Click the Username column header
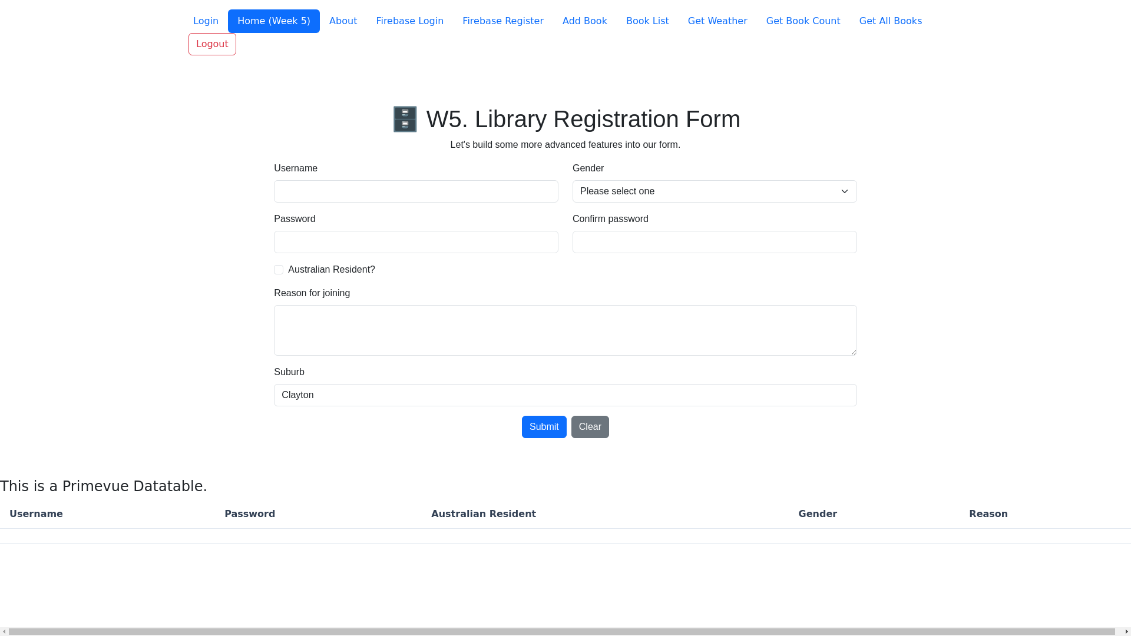The height and width of the screenshot is (636, 1131). (x=36, y=514)
